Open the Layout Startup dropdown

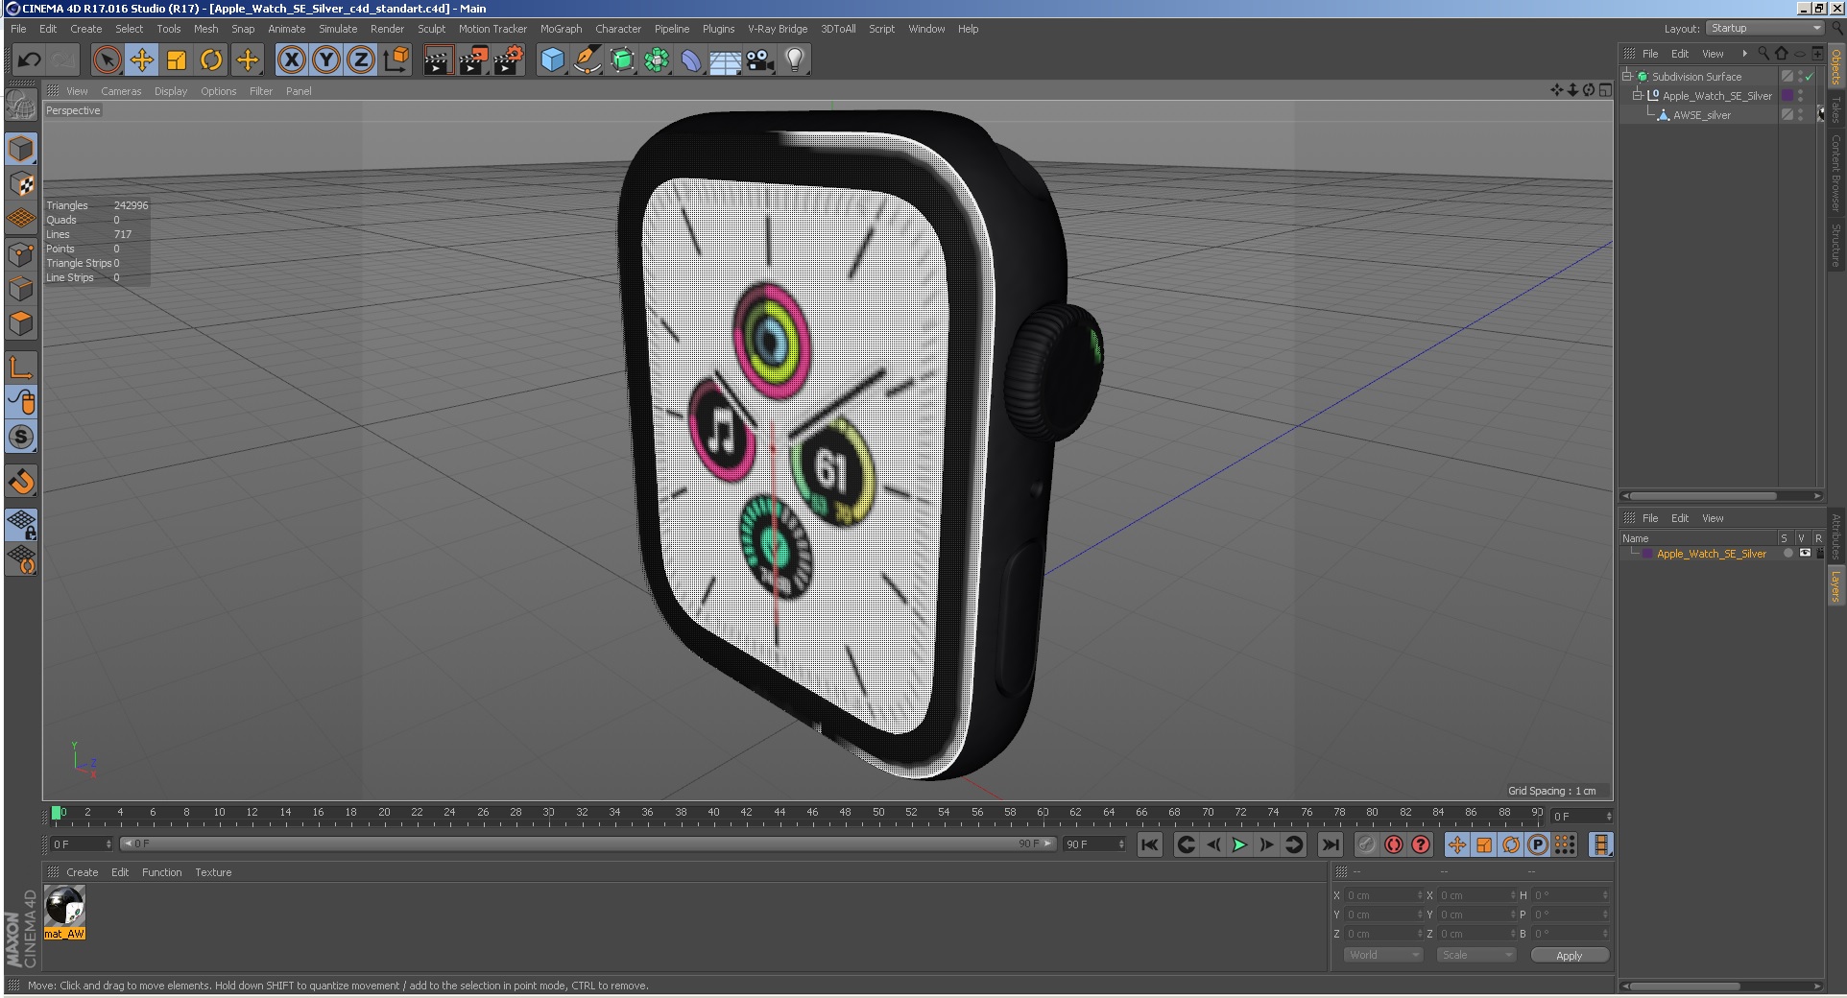click(1765, 29)
